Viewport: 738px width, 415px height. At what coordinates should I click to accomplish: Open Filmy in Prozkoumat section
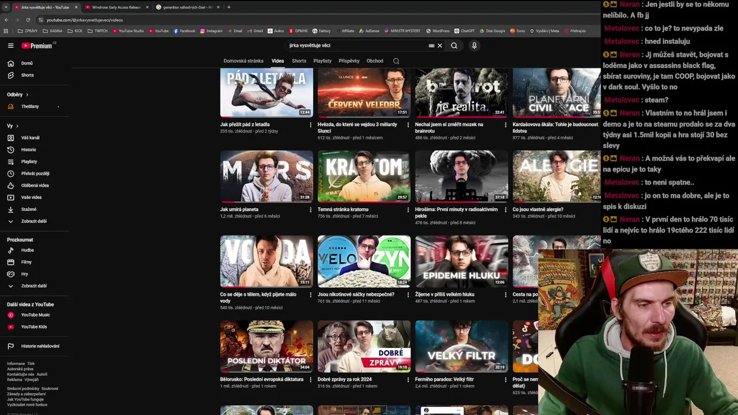tap(27, 262)
